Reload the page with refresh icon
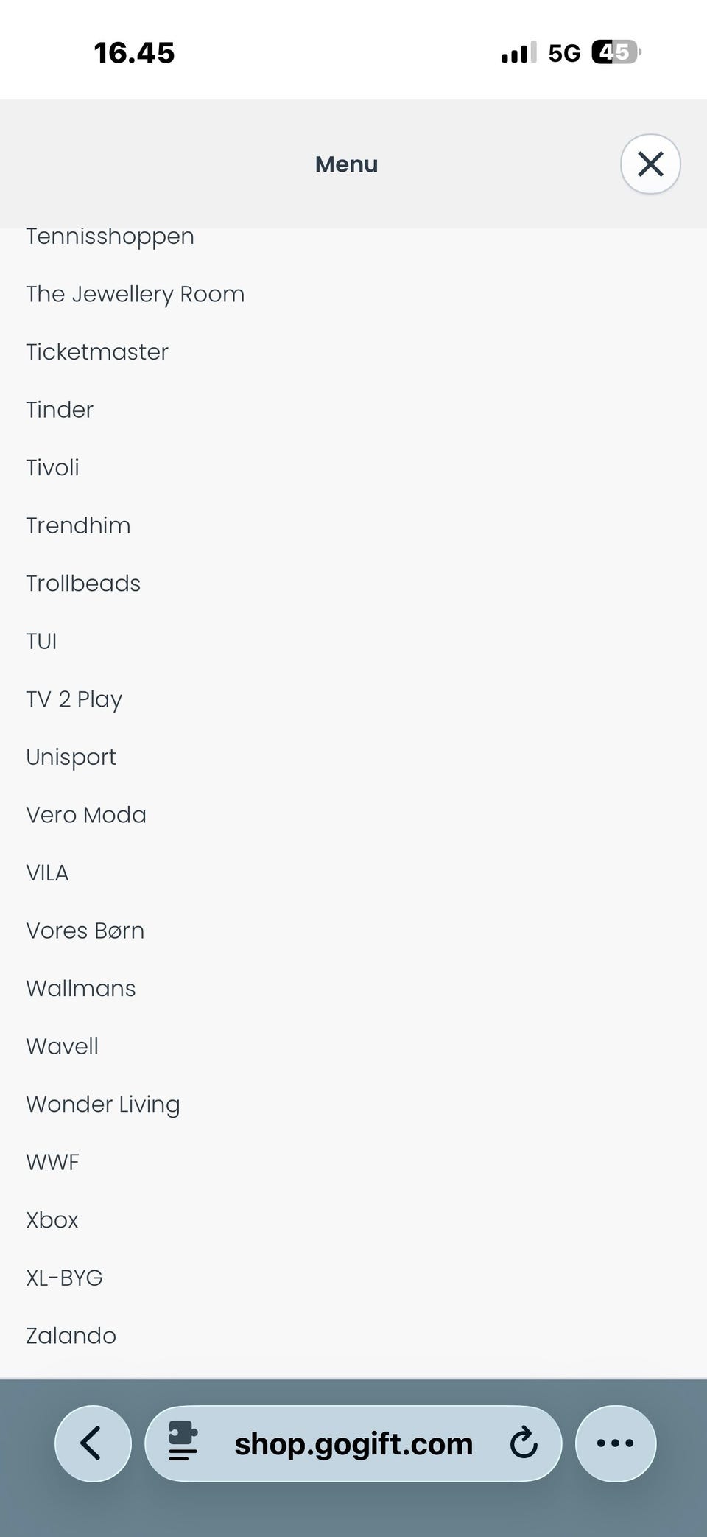Viewport: 707px width, 1537px height. (x=524, y=1443)
